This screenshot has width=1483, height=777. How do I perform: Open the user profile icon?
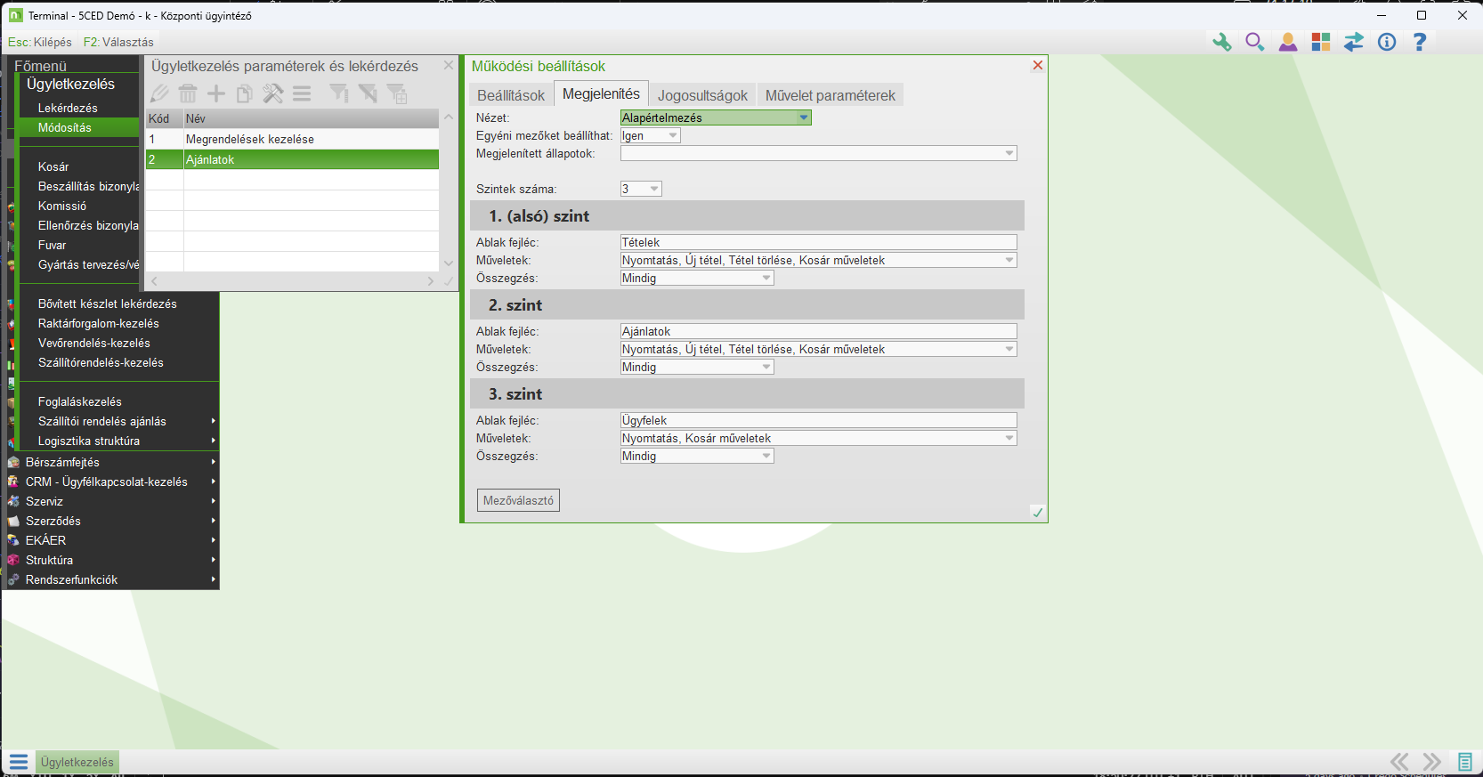pos(1287,42)
